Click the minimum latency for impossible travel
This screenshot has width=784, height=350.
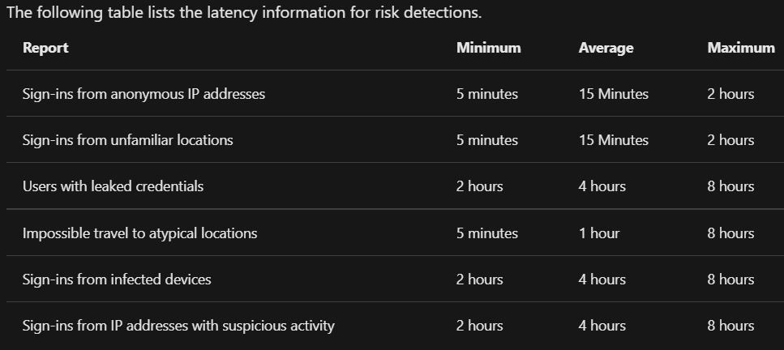click(486, 233)
